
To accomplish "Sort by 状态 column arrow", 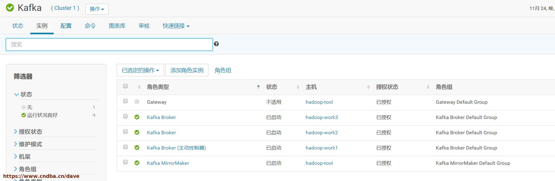I will [298, 87].
